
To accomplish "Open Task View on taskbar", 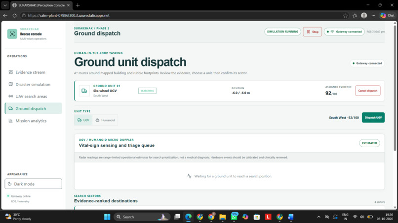I will (177, 217).
